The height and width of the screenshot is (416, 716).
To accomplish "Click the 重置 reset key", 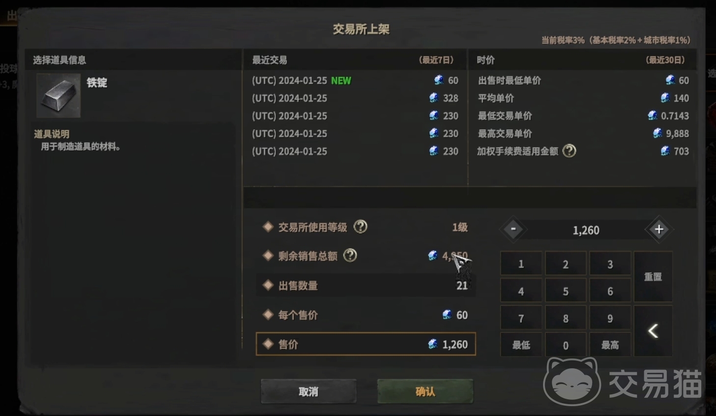I will 653,277.
